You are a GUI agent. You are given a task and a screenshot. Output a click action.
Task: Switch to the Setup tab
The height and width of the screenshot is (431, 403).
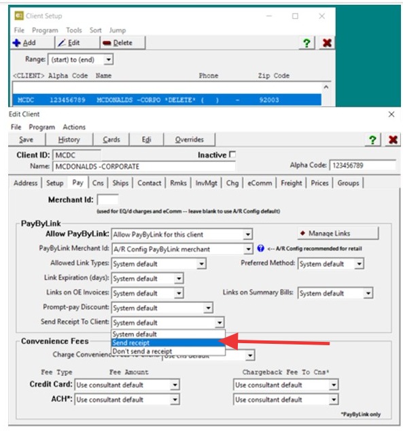coord(55,183)
